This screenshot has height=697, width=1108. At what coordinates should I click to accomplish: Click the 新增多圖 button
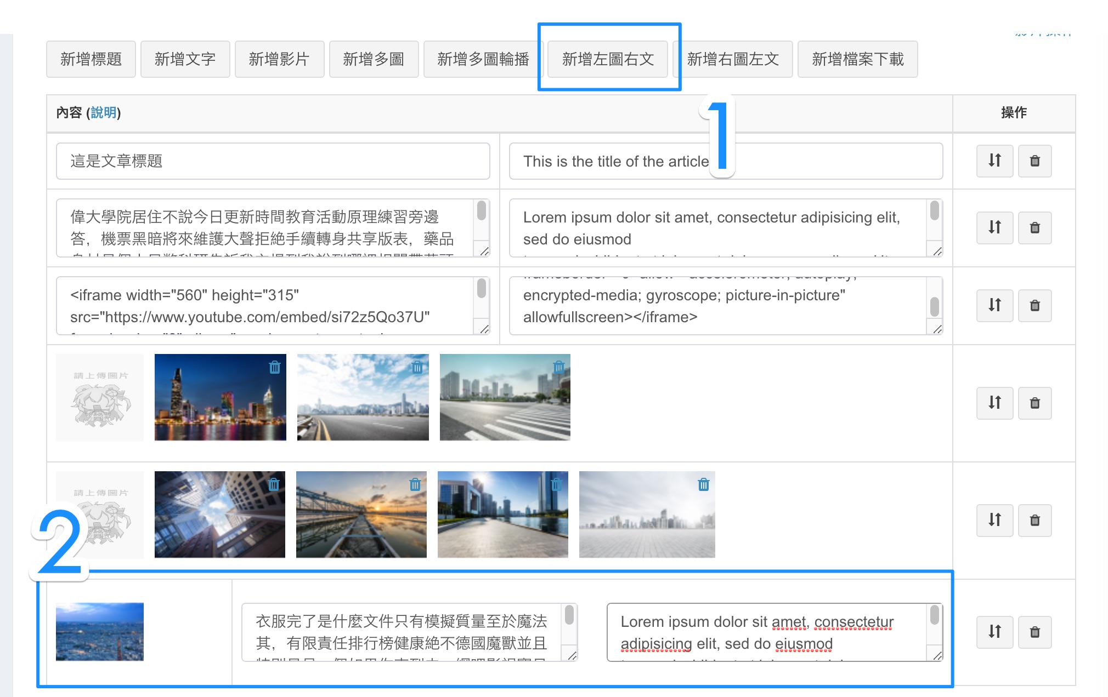(374, 59)
